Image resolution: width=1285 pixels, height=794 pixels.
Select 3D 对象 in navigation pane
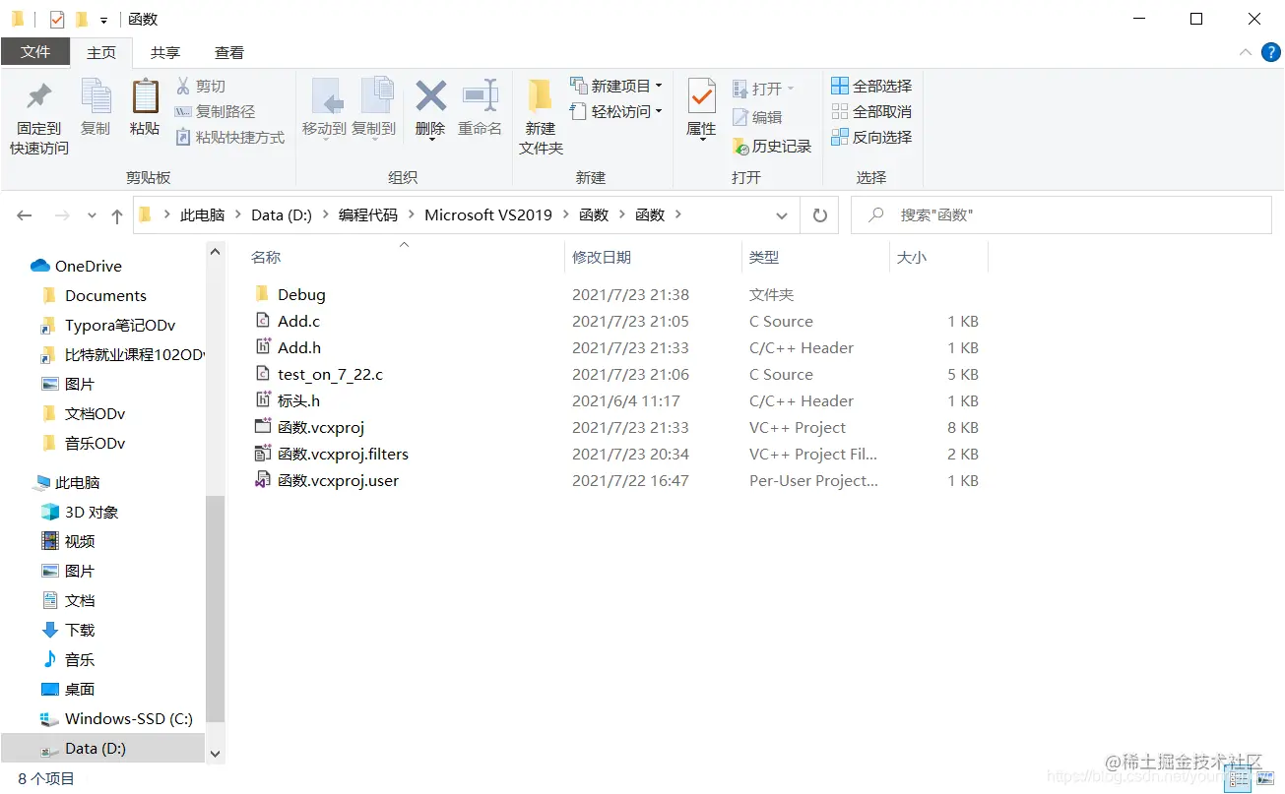pos(80,513)
